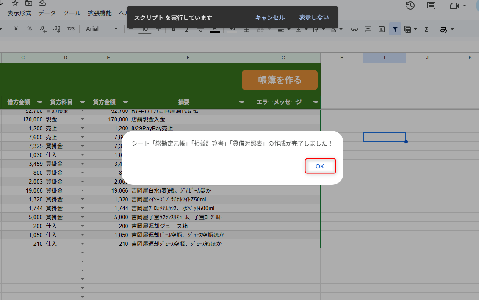Click the insert link icon
479x300 pixels.
point(354,29)
